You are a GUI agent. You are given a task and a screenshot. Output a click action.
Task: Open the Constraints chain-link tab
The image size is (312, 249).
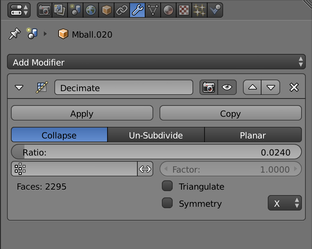122,10
